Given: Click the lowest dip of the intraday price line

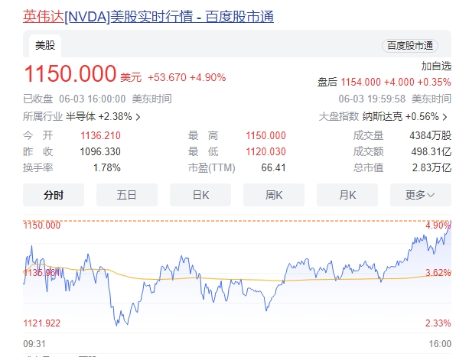Looking at the screenshot, I should (117, 326).
